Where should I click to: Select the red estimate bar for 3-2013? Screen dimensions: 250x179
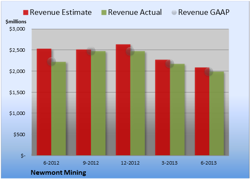tap(162, 107)
